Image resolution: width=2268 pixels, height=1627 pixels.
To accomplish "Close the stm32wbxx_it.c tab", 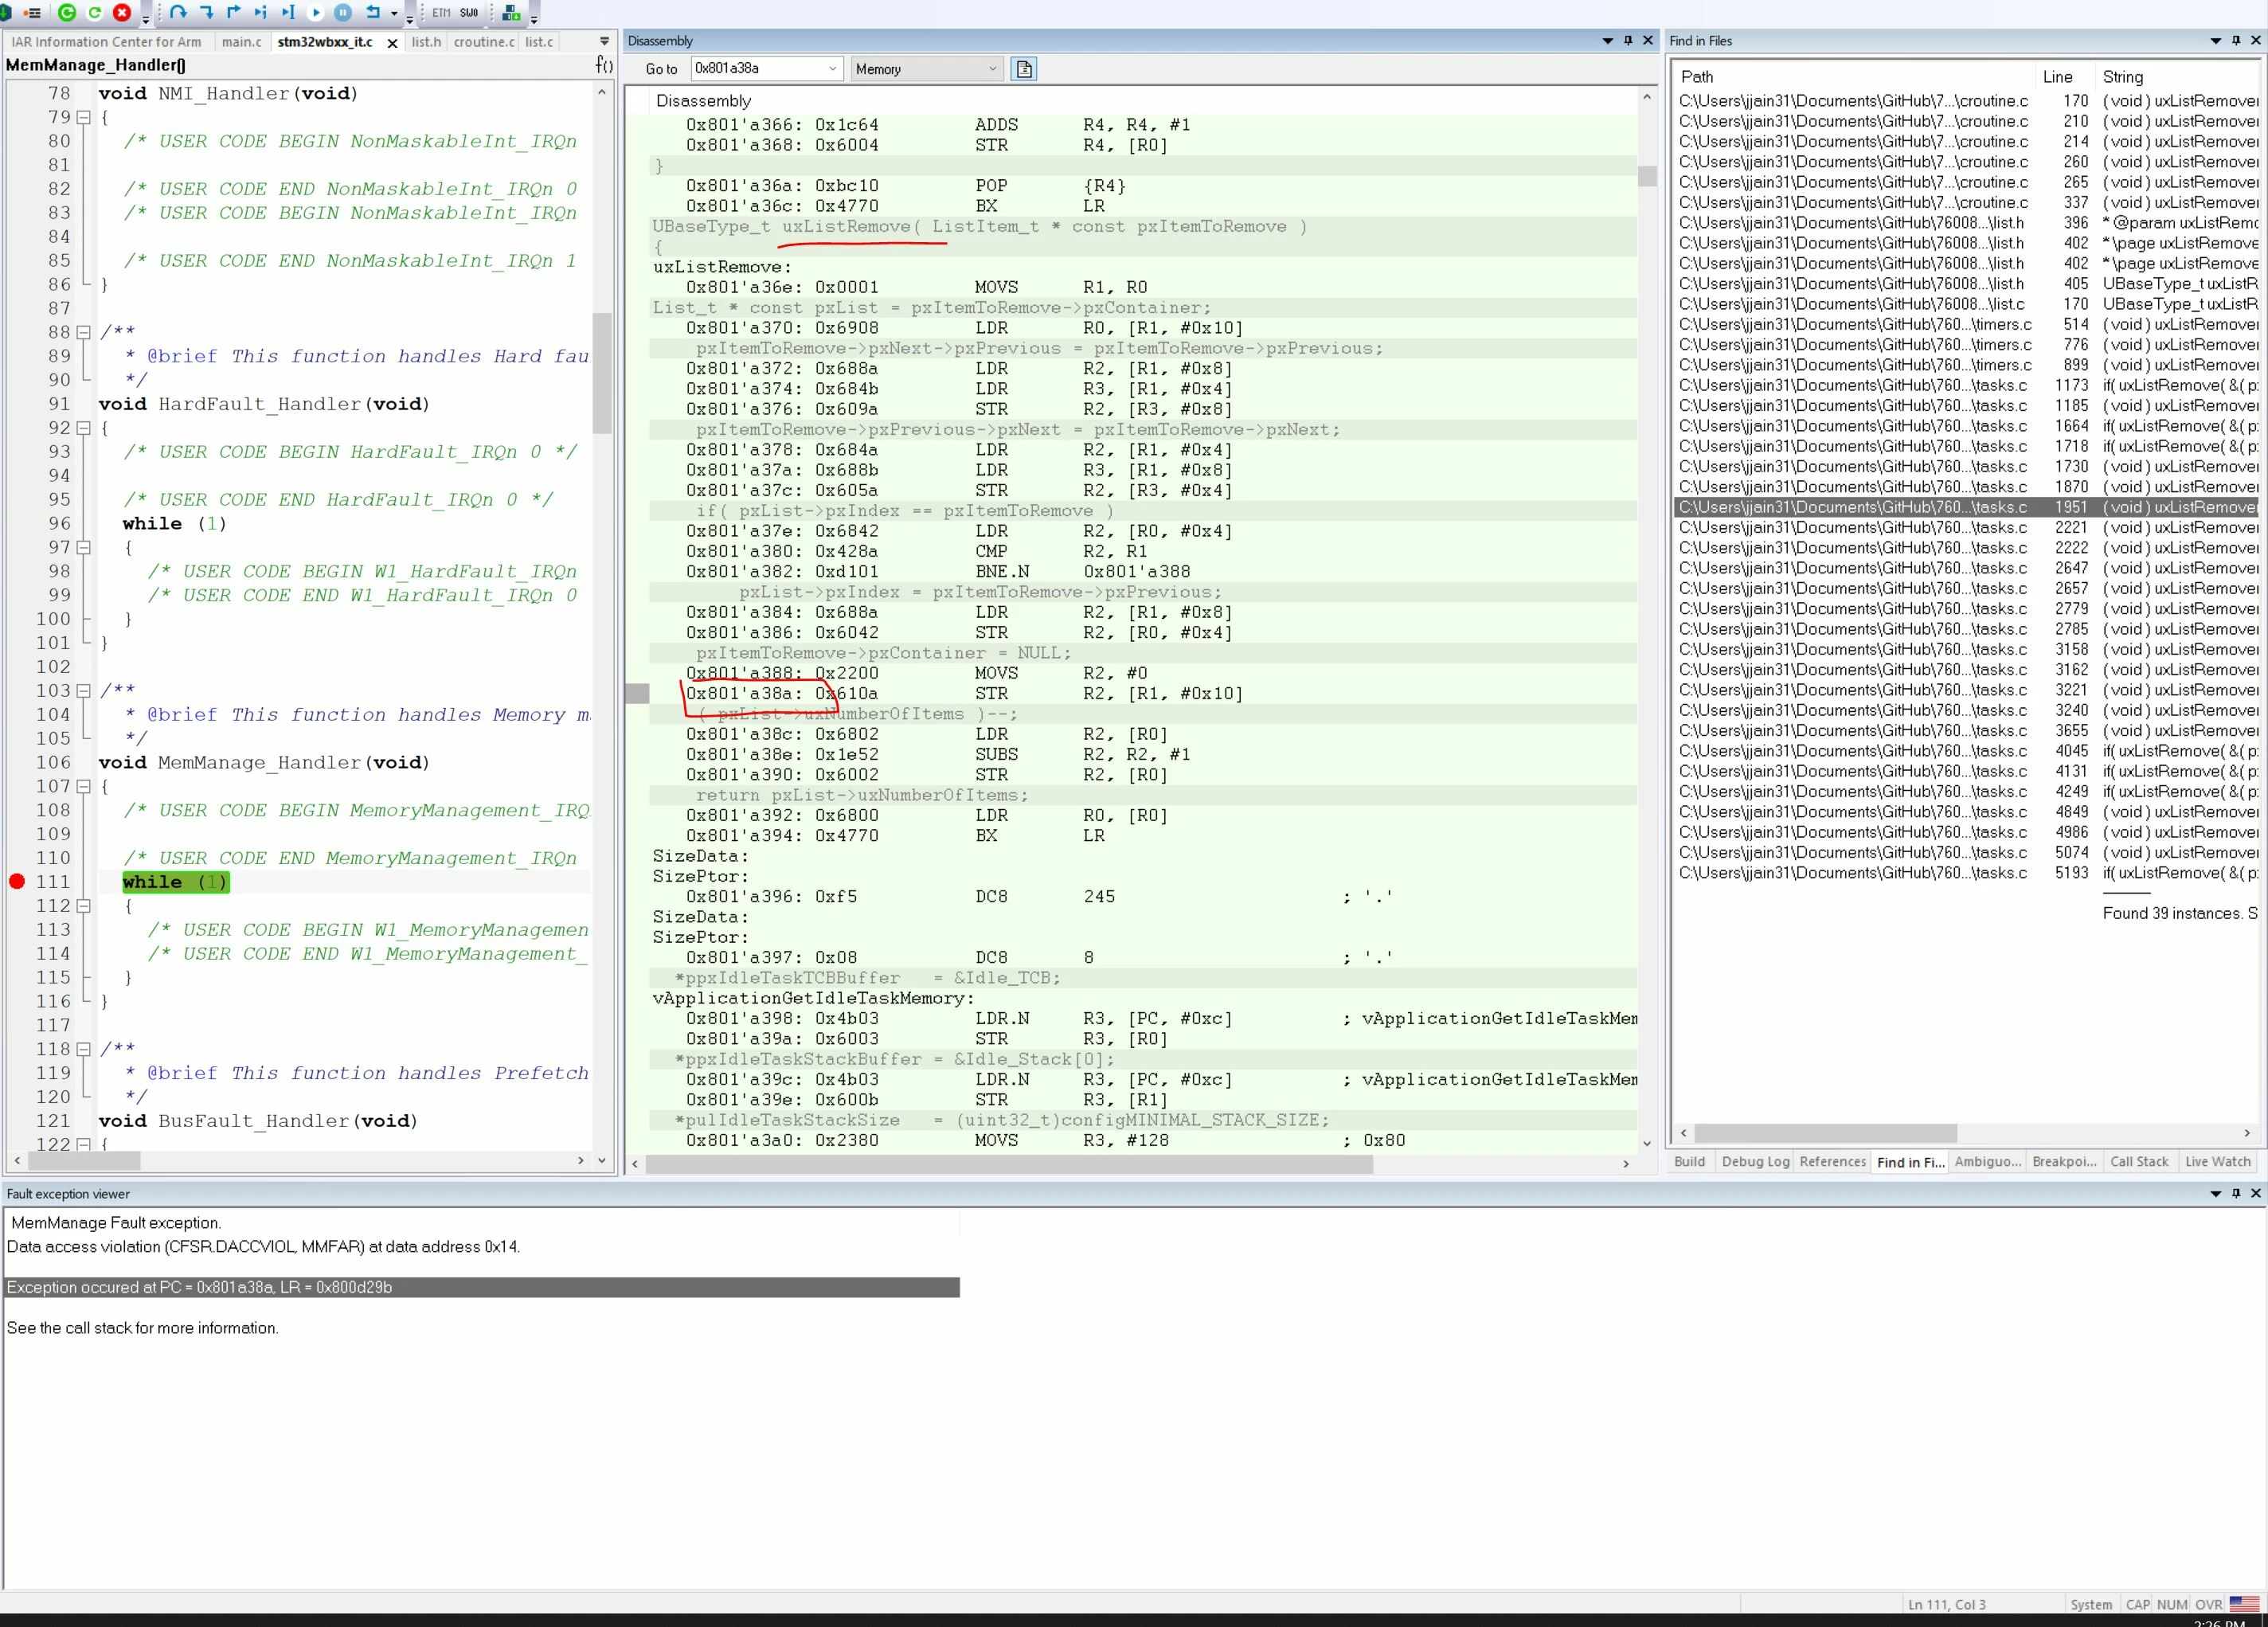I will [x=392, y=43].
